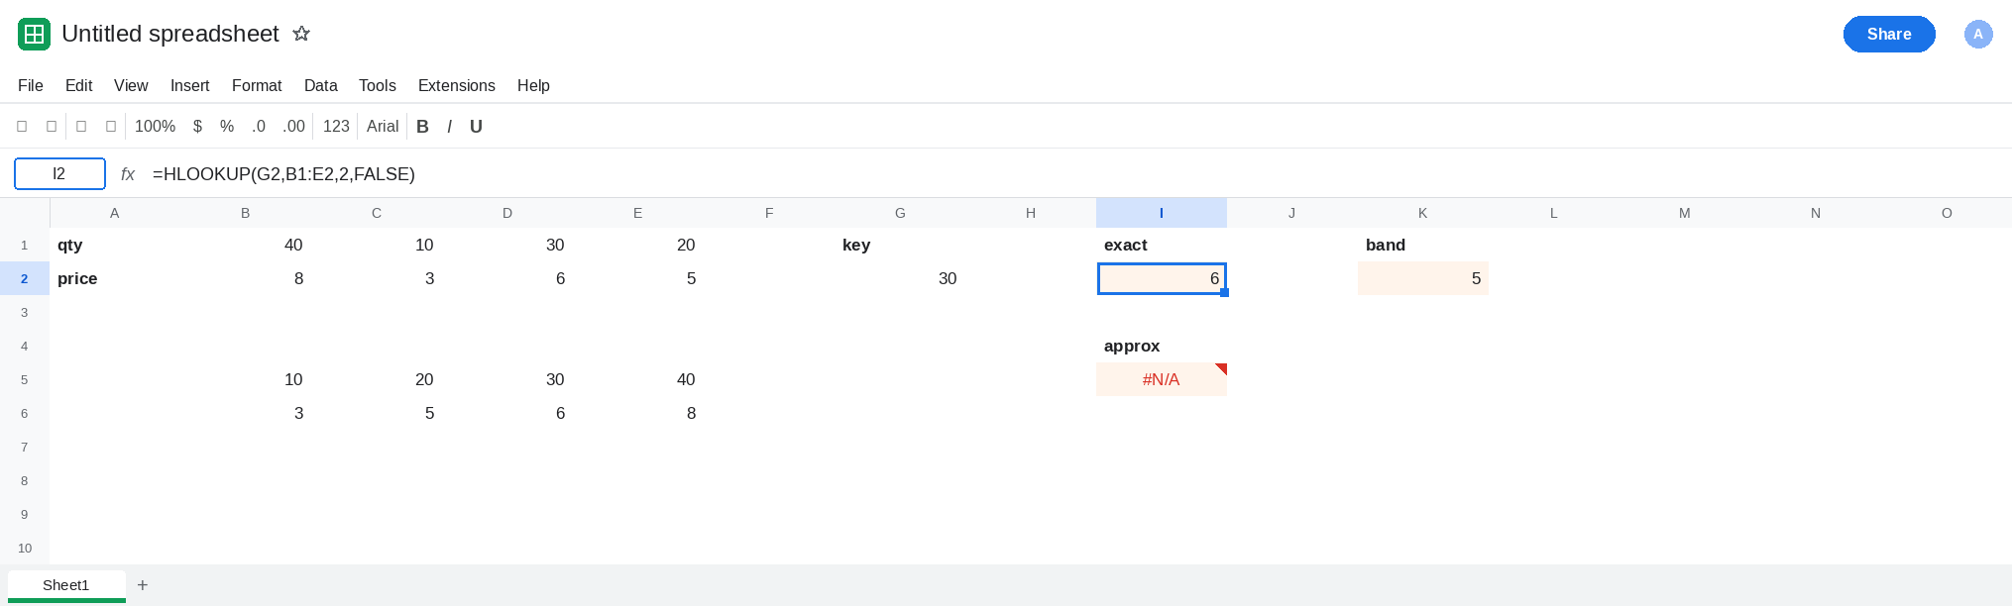The image size is (2012, 606).
Task: Select cell E5 containing 40
Action: coord(638,379)
